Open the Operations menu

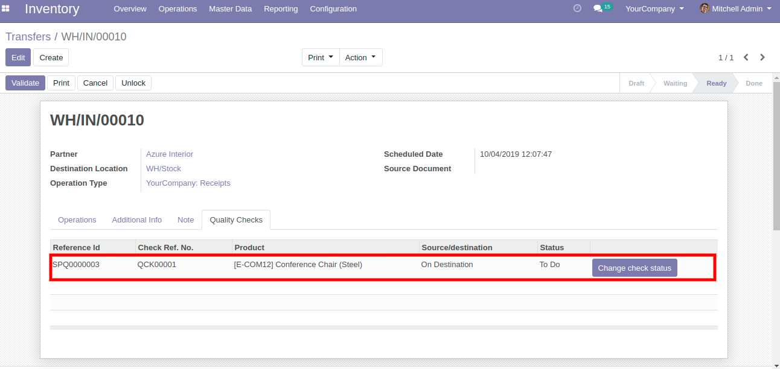point(177,8)
